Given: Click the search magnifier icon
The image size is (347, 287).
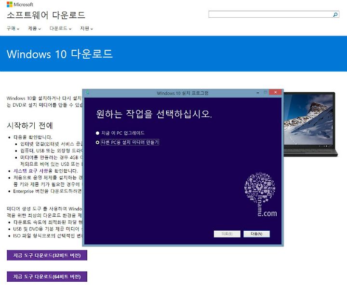Looking at the screenshot, I should (335, 14).
